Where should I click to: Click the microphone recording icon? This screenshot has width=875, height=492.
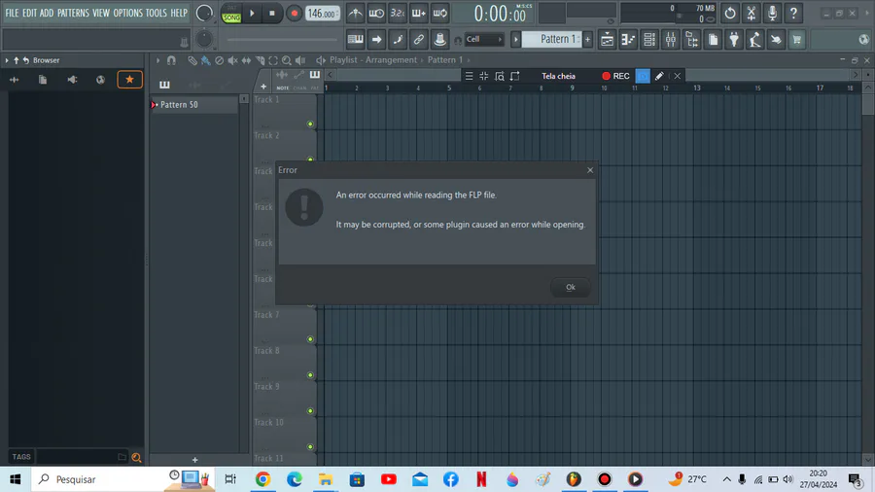(x=772, y=13)
